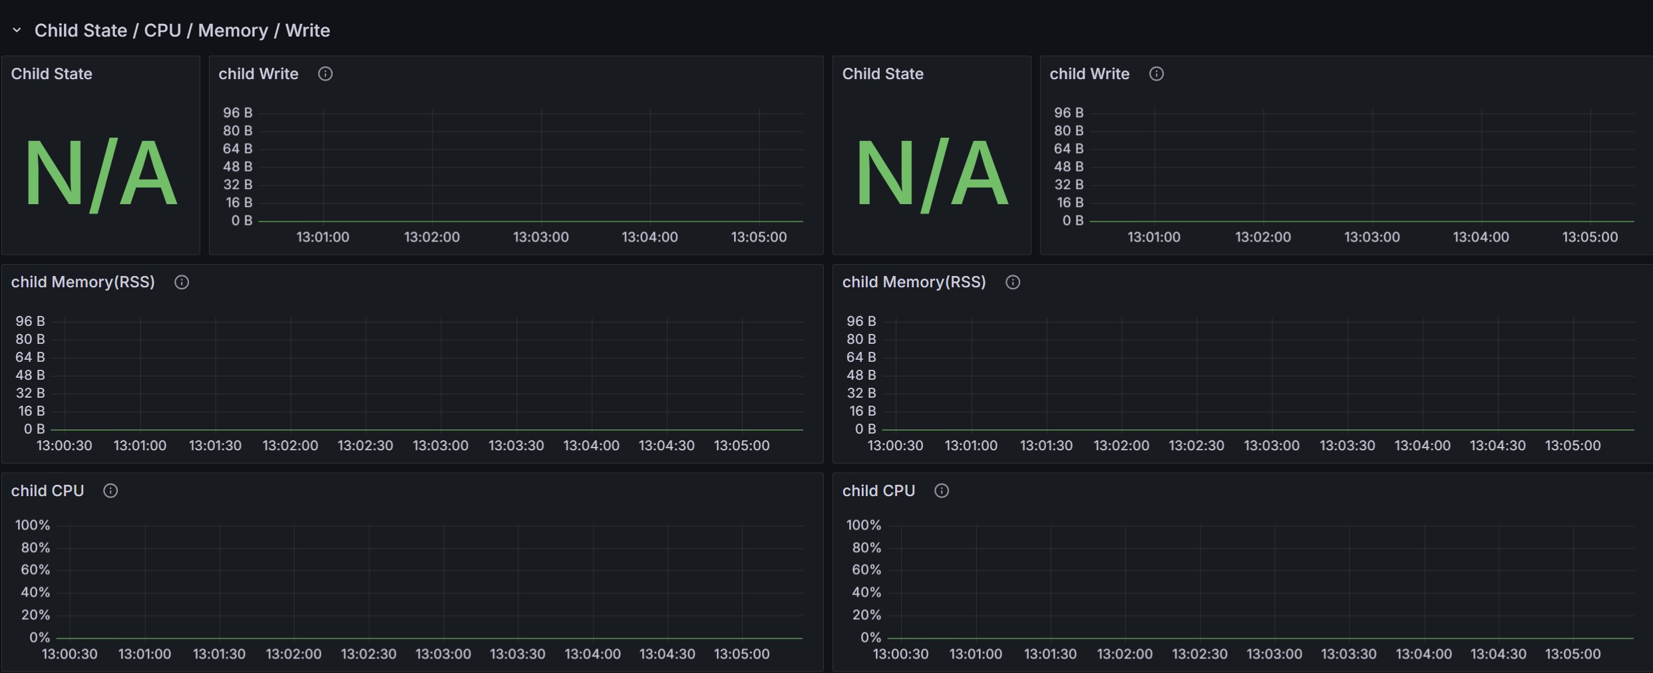Click the row title Child State / CPU / Memory / Write
1653x673 pixels.
pyautogui.click(x=182, y=31)
